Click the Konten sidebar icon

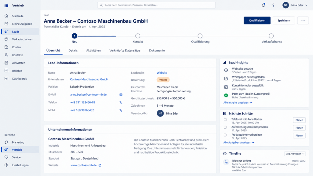point(6,47)
